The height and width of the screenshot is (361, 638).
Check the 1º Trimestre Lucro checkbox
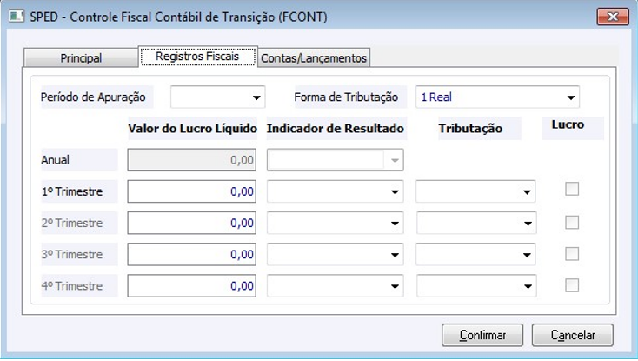pyautogui.click(x=572, y=190)
